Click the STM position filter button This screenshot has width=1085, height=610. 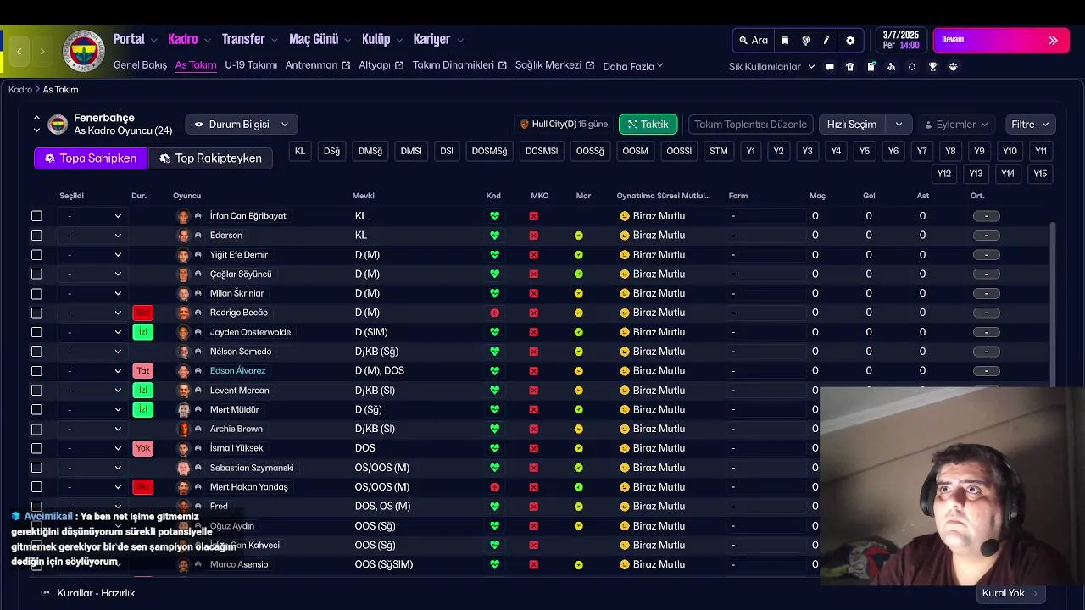coord(719,151)
